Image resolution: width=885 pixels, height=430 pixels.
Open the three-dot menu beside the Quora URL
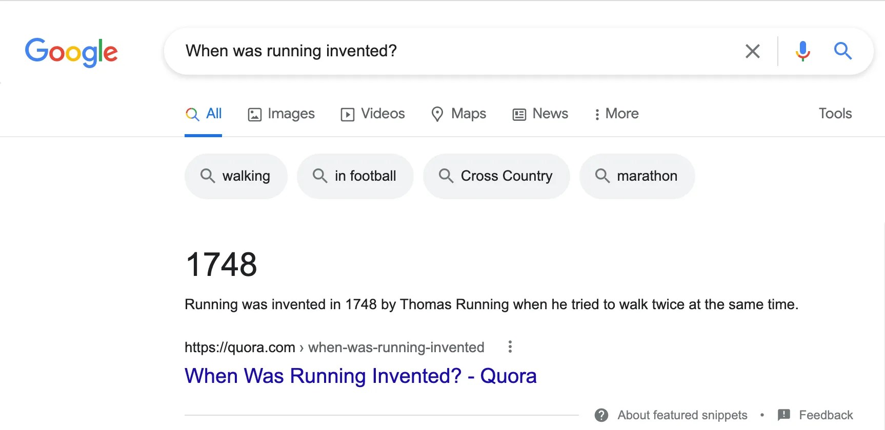[x=510, y=347]
